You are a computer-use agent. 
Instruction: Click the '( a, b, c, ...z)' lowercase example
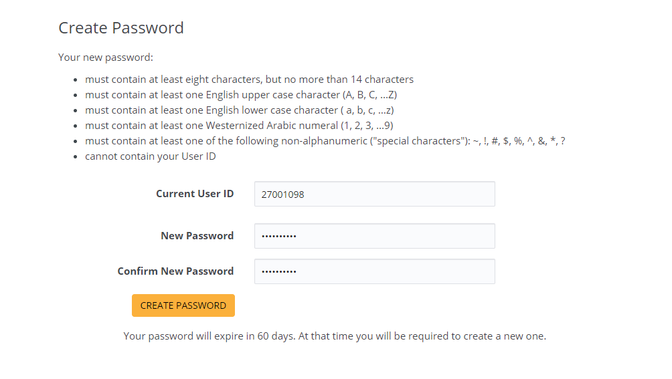pyautogui.click(x=372, y=110)
